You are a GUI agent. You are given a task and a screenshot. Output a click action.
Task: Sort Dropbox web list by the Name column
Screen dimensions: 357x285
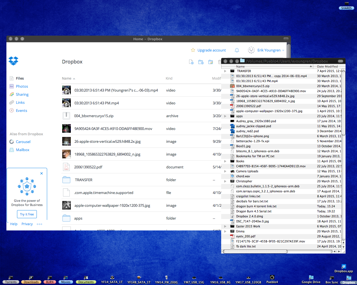(x=68, y=78)
